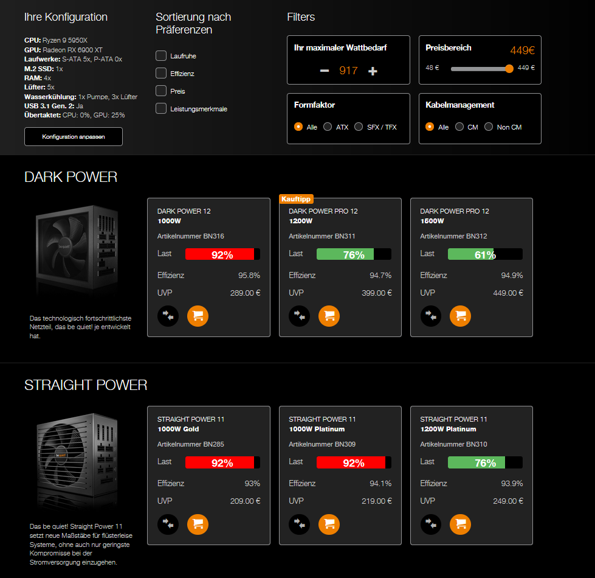
Task: Add Dark Power Pro 12 1500W to cart
Action: pos(460,316)
